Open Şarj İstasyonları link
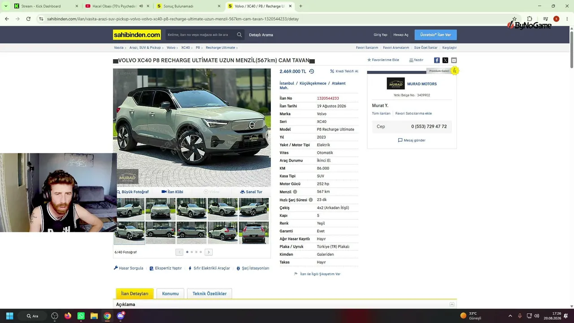Screen dimensions: 574x323 pos(253,268)
